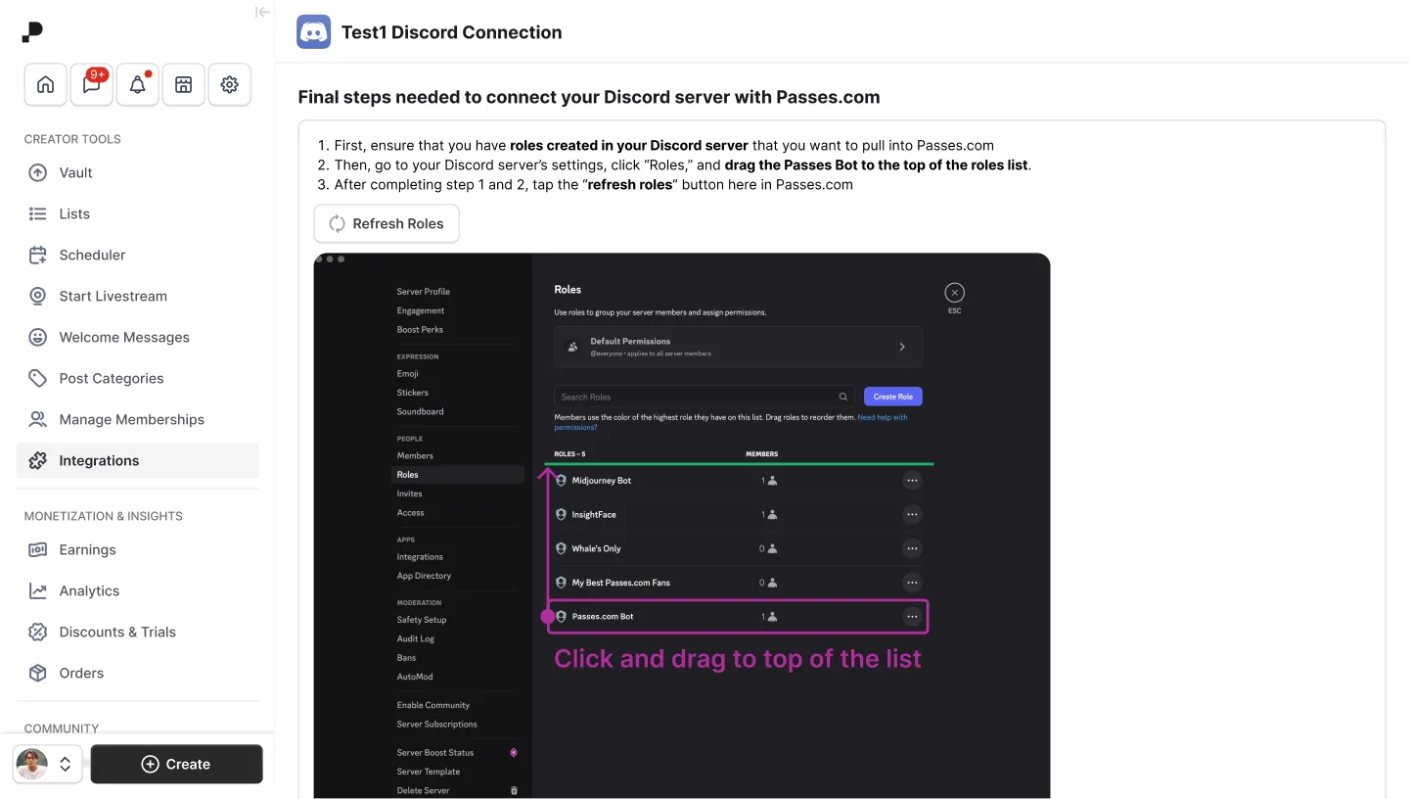Select the Vault icon in Creator Tools
1410x799 pixels.
tap(37, 172)
